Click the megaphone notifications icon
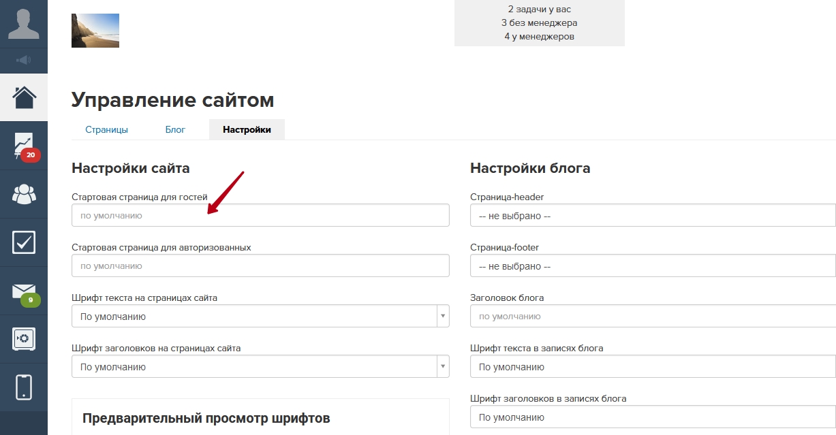Viewport: 836px width, 435px height. click(24, 61)
